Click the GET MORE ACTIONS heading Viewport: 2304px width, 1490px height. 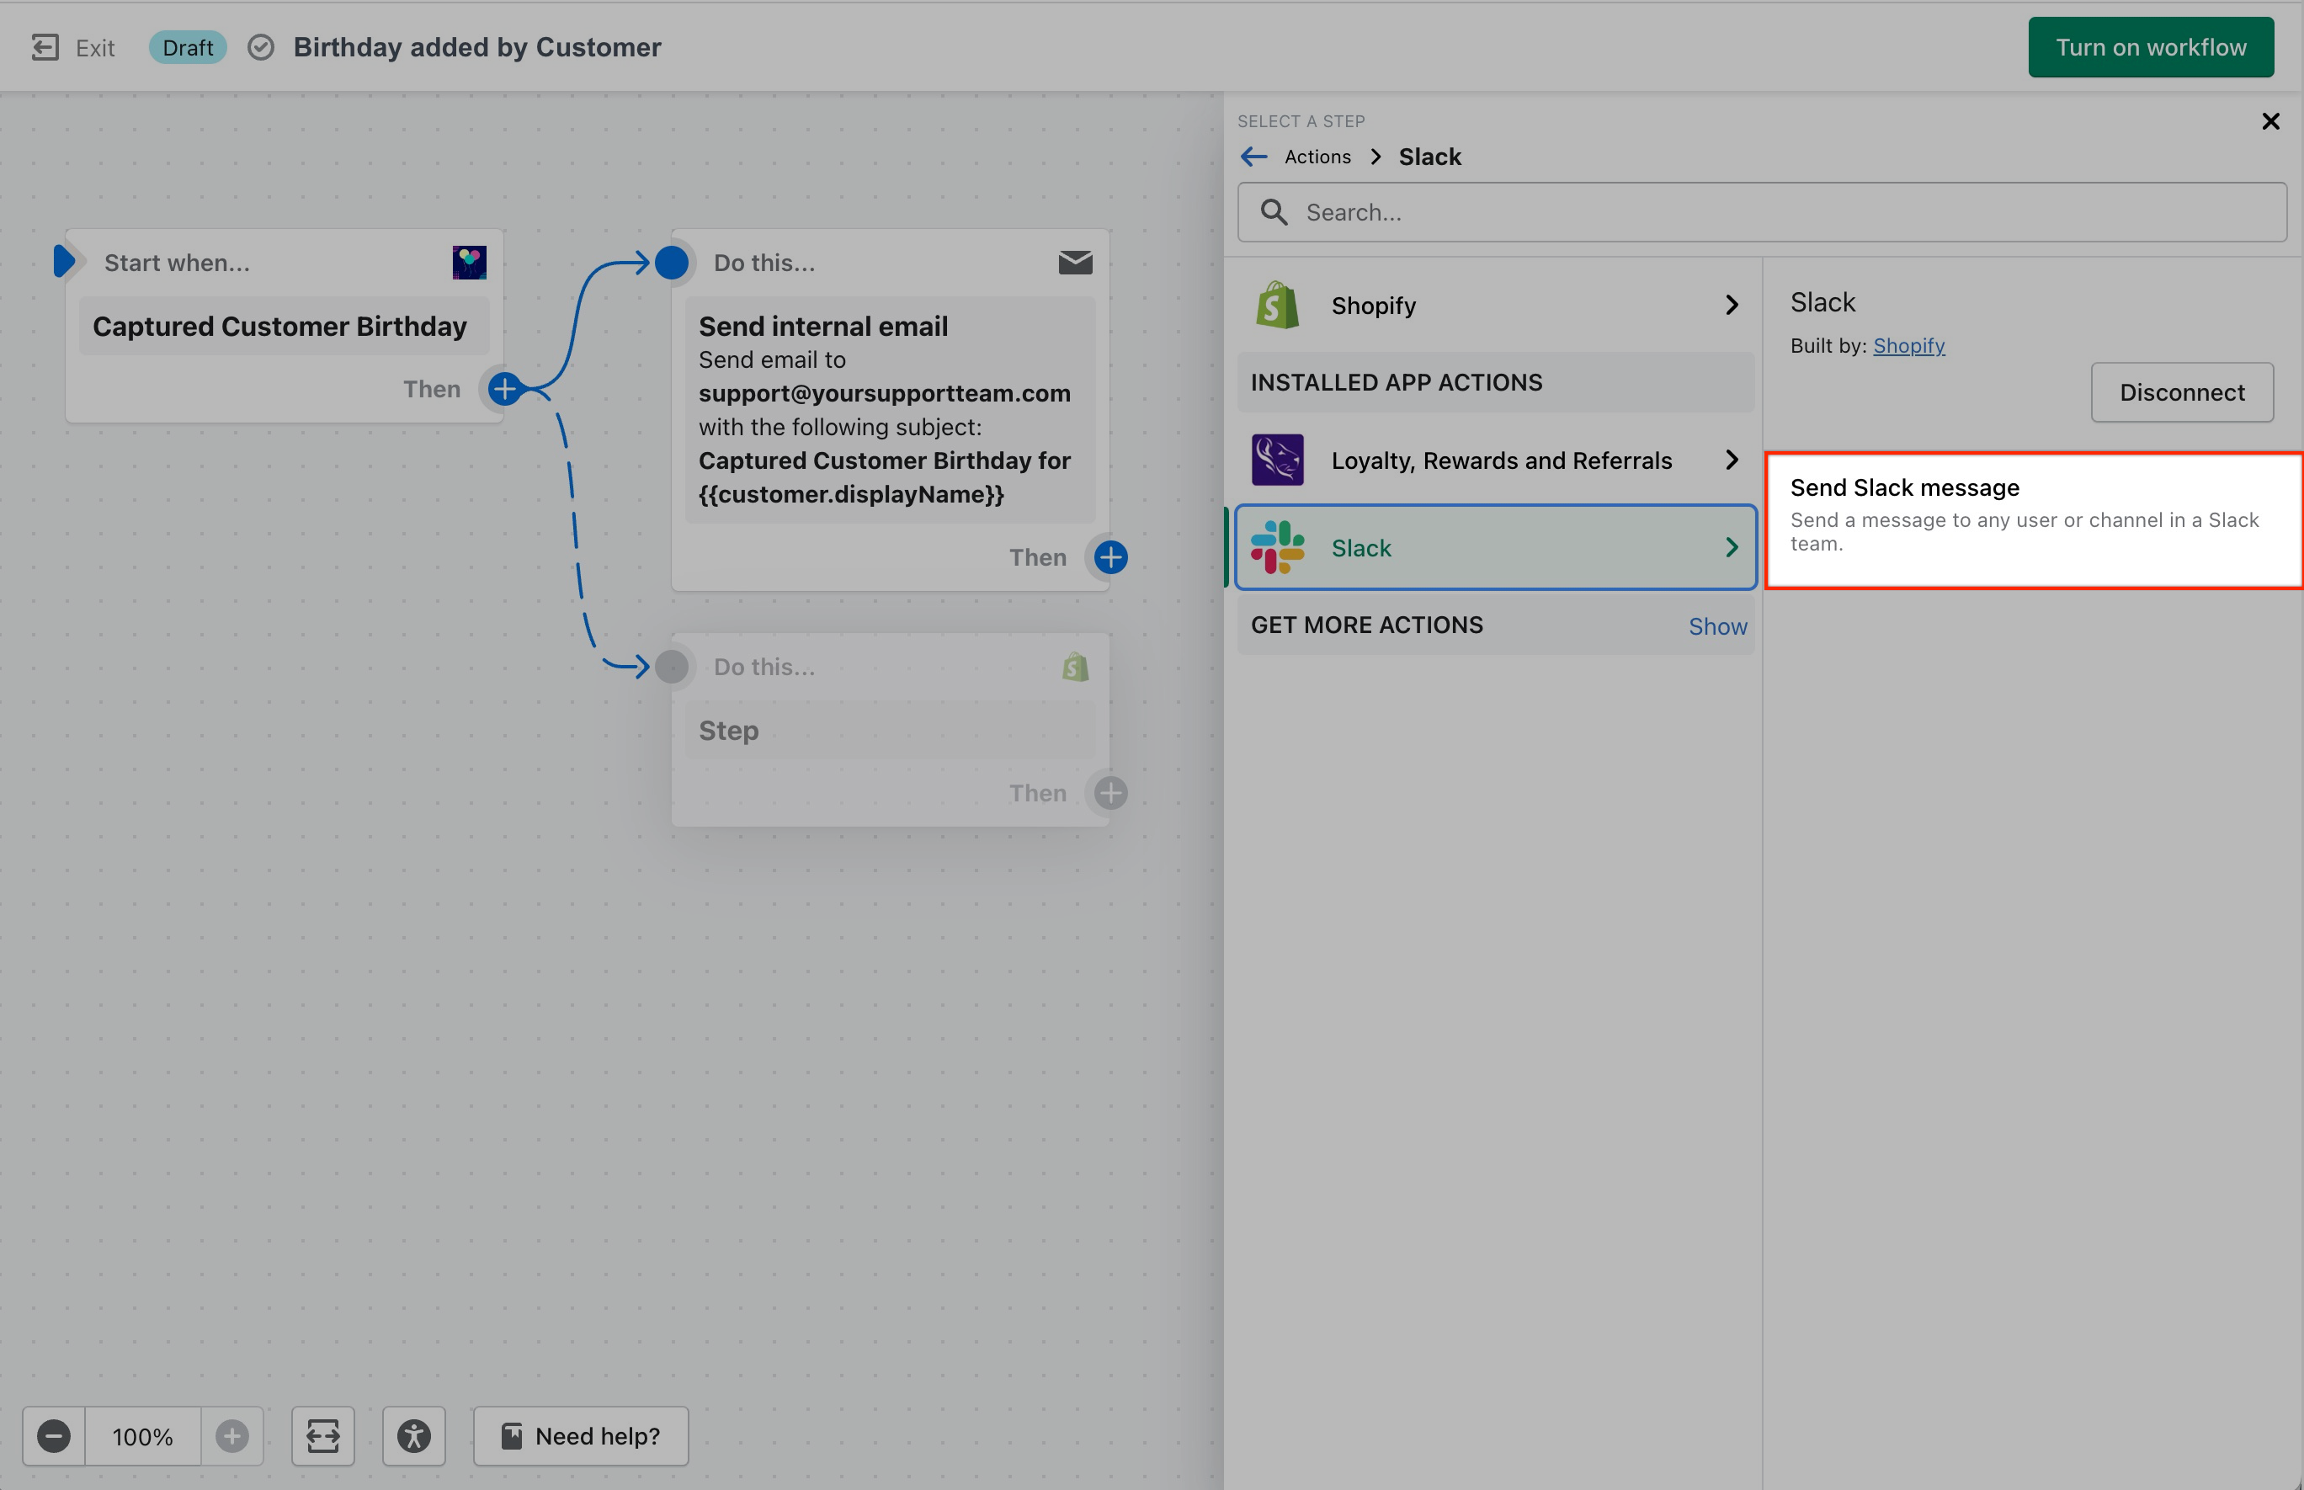[1365, 625]
